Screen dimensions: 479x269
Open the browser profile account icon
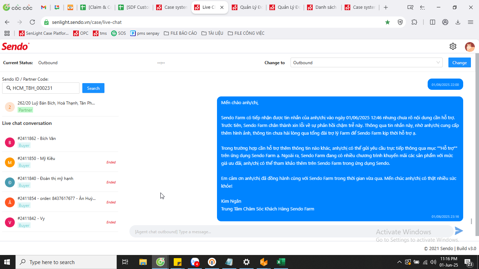445,22
